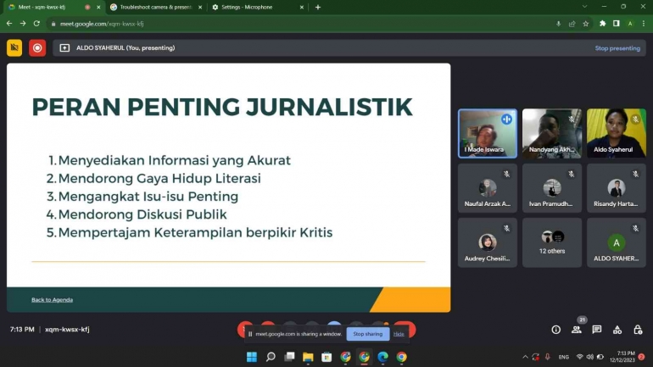Open the chat with everyone icon
653x367 pixels.
pos(597,330)
